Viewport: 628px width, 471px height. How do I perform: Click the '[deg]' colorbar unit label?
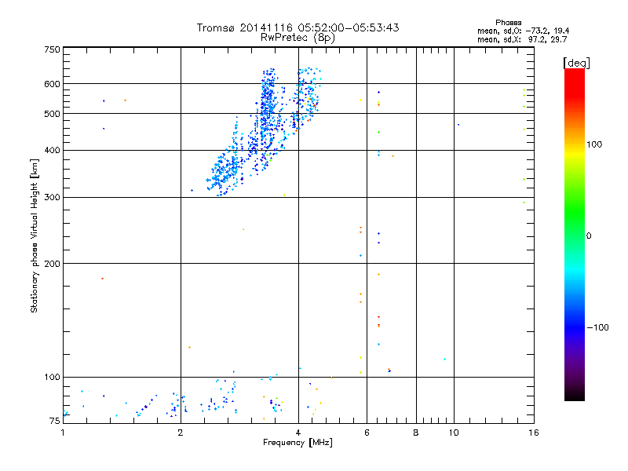point(576,63)
